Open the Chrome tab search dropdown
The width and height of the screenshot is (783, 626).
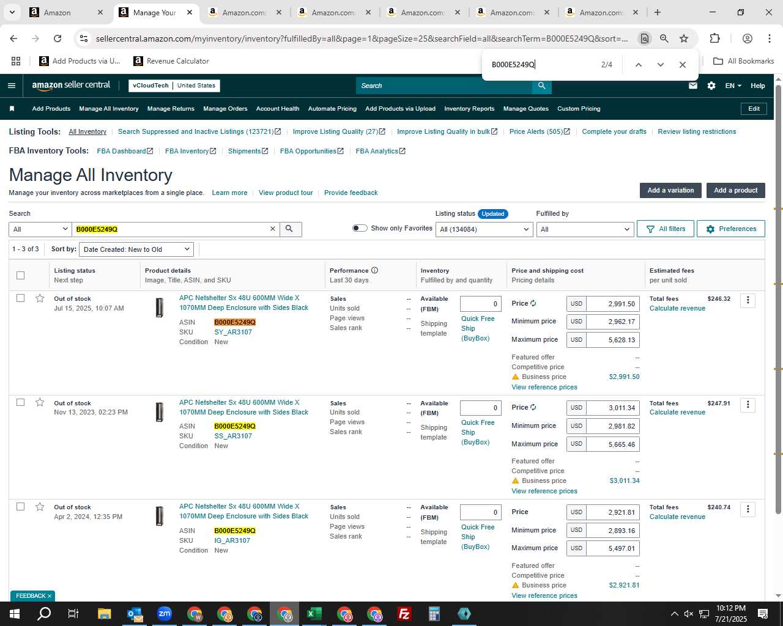[12, 12]
